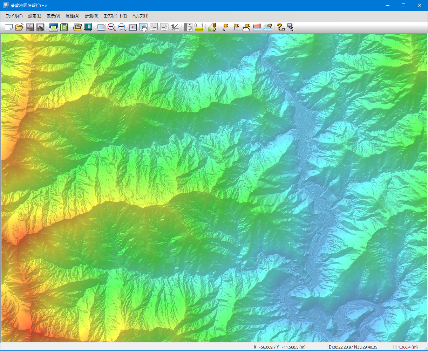Click the flag on white mound icon
This screenshot has width=428, height=351.
click(246, 27)
